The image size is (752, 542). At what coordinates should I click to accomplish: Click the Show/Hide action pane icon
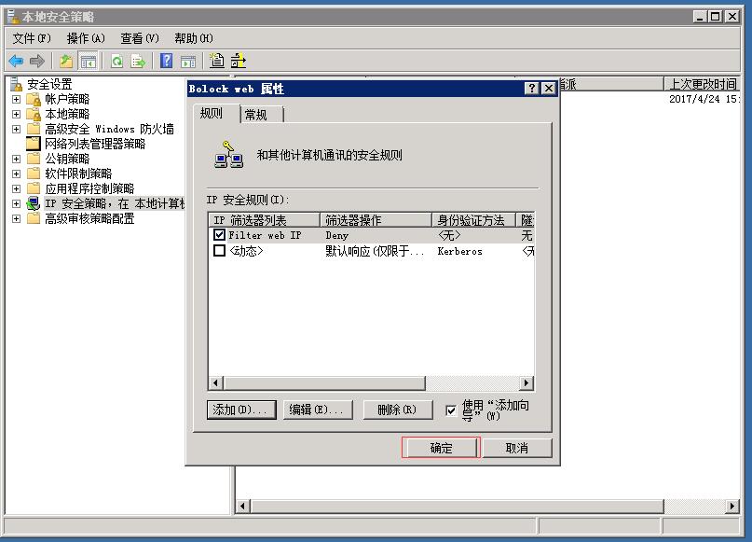point(190,63)
